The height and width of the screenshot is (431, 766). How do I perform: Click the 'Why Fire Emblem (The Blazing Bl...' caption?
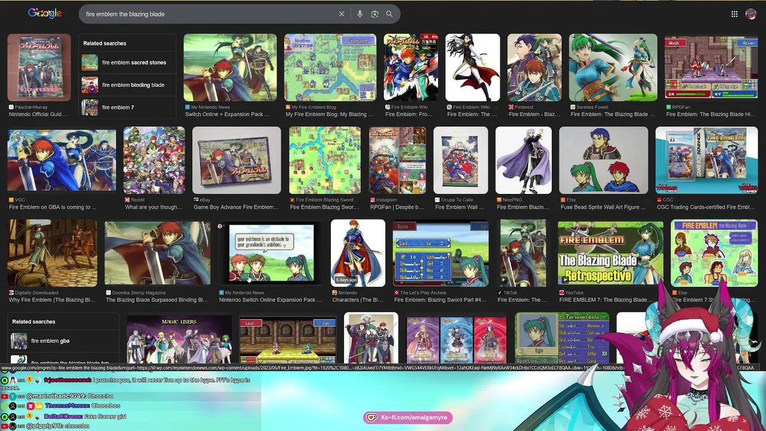[51, 300]
